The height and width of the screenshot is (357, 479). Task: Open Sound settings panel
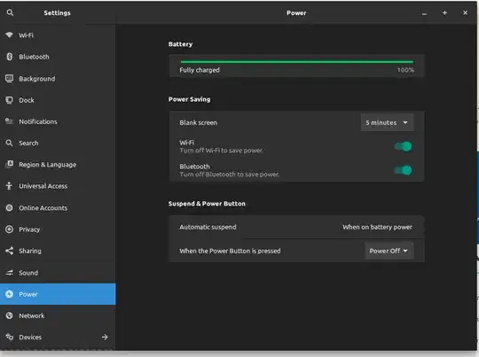(x=58, y=273)
